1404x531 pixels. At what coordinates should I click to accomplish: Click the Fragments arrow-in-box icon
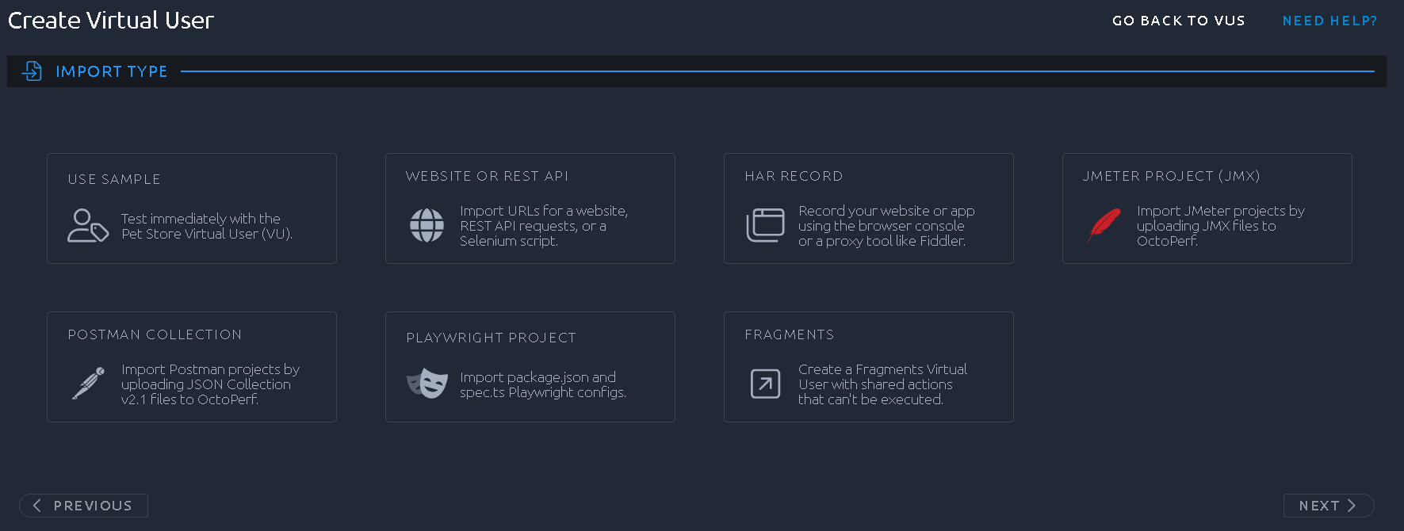click(766, 384)
